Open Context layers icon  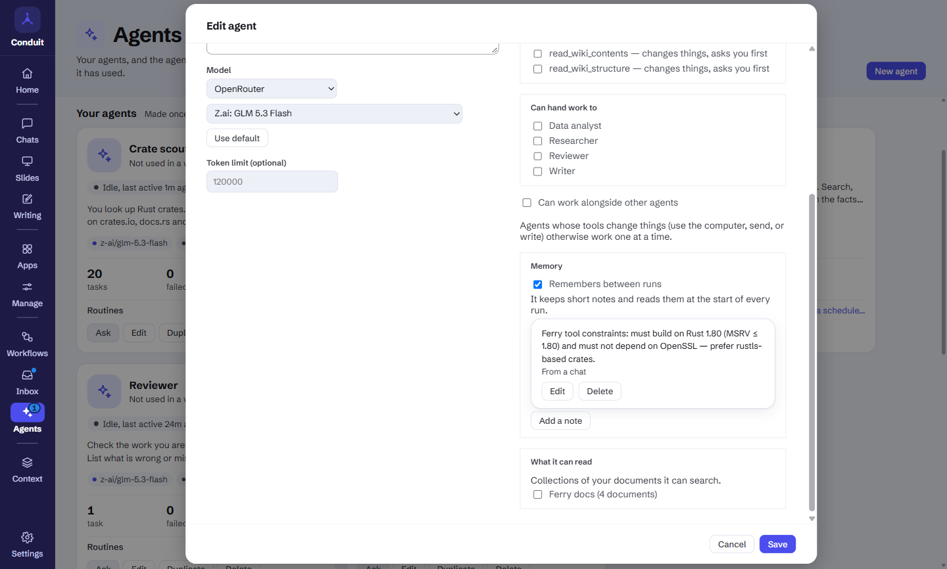pos(27,463)
